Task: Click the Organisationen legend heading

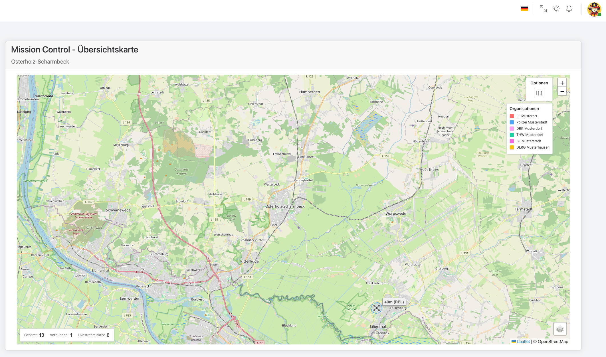Action: pyautogui.click(x=524, y=109)
